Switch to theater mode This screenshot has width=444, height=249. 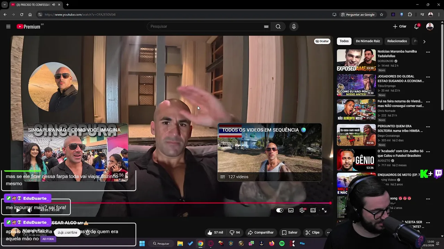point(313,210)
